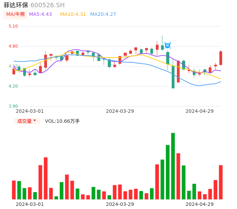
Task: Click the MA/牛熊 indicator tab
Action: [16, 14]
